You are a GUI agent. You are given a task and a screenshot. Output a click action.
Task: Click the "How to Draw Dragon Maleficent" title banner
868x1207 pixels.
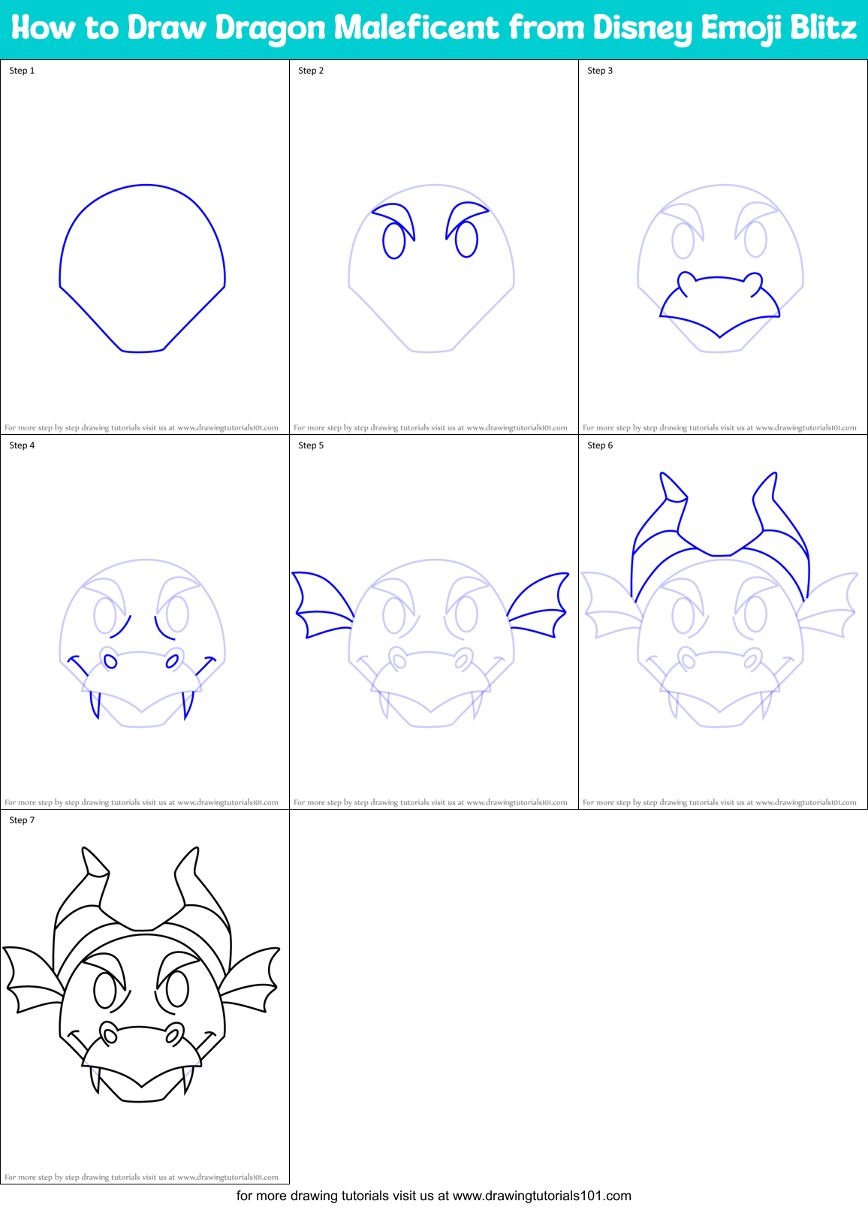pyautogui.click(x=434, y=29)
